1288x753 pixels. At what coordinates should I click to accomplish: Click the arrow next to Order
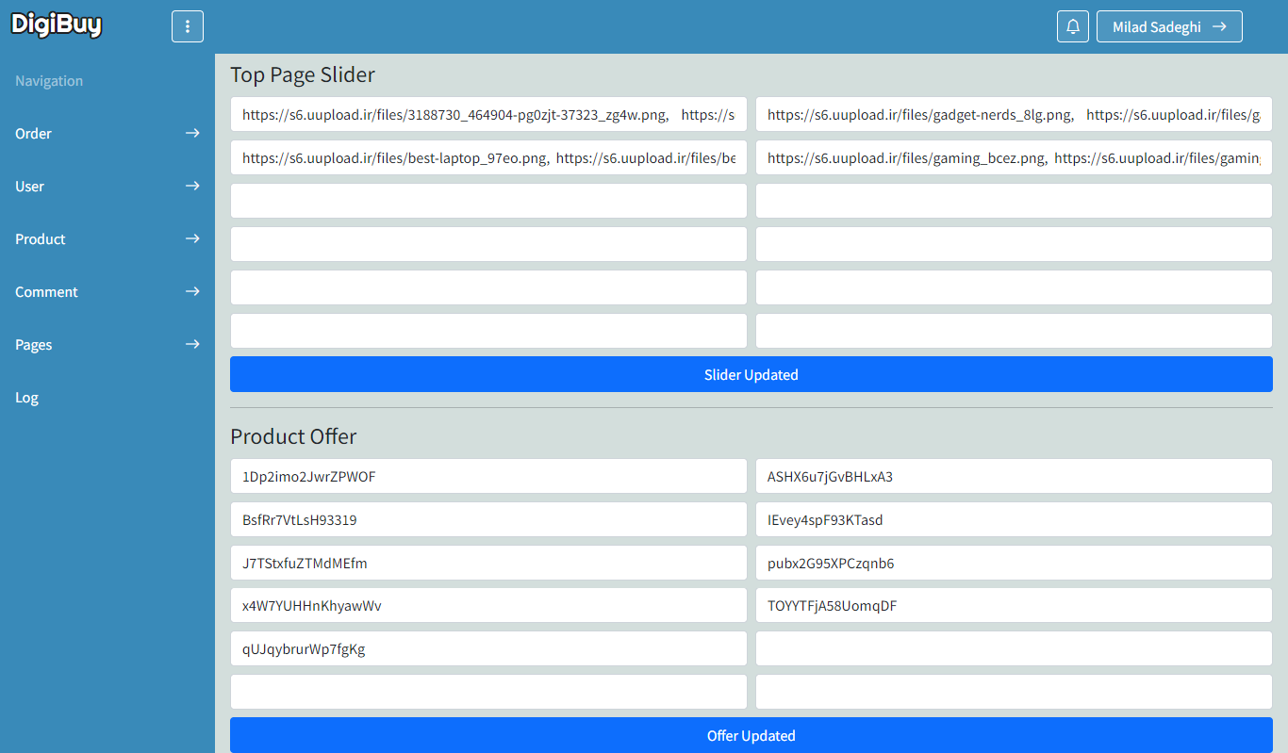click(x=192, y=134)
